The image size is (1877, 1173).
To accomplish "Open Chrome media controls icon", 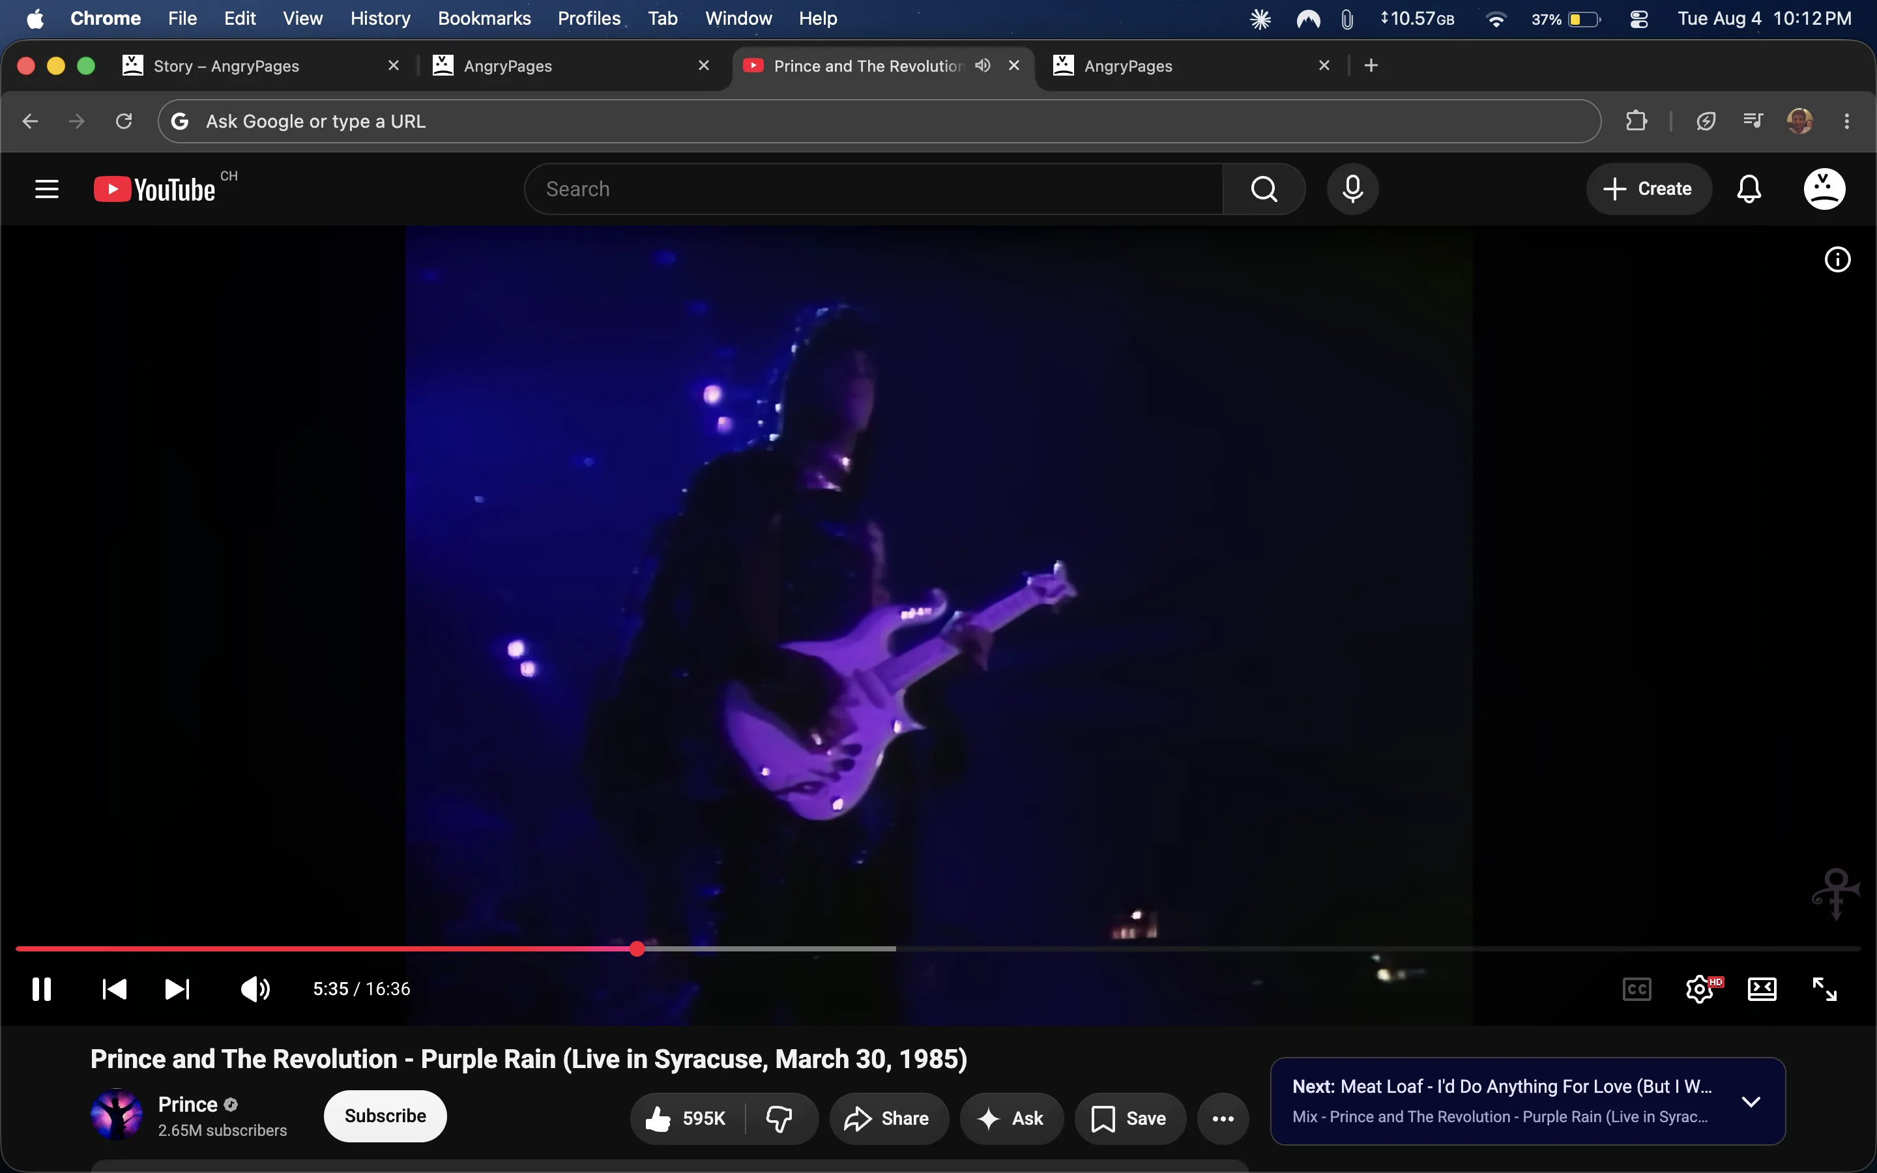I will [x=1753, y=121].
